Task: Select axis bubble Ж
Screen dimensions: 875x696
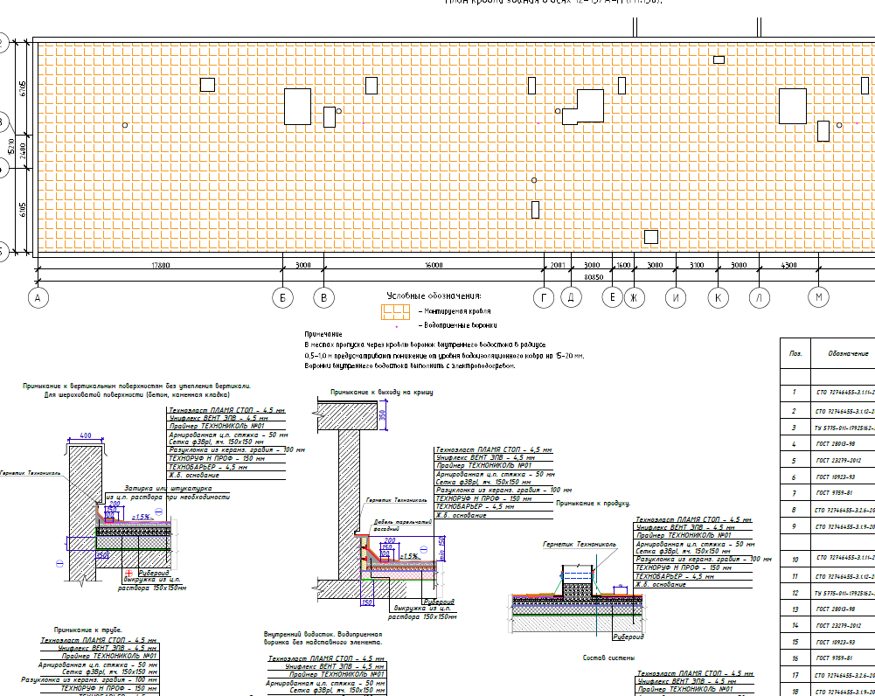Action: (634, 299)
